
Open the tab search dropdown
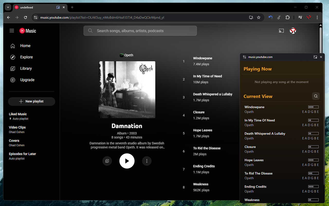8,7
